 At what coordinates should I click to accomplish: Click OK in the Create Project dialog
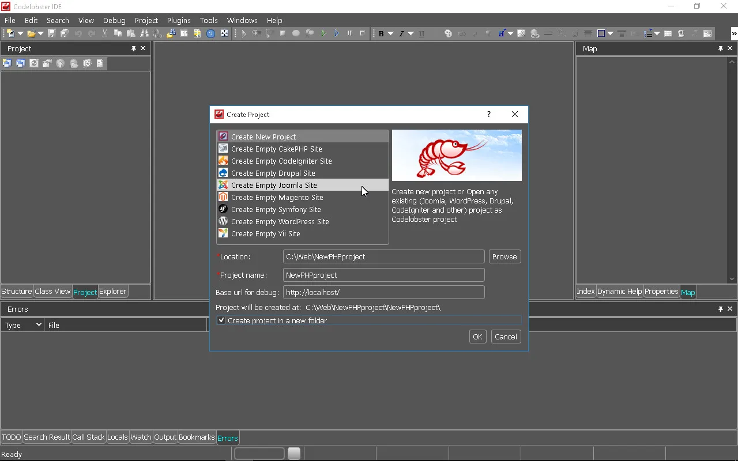(x=477, y=337)
